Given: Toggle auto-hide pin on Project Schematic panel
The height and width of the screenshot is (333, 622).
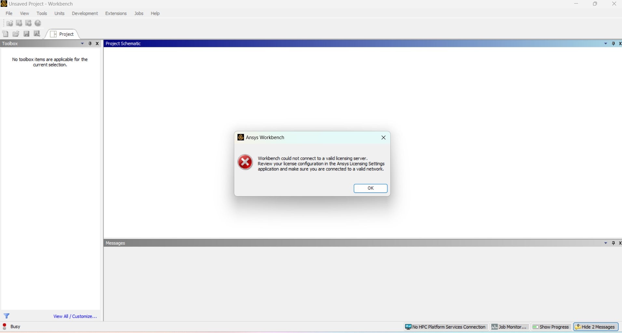Looking at the screenshot, I should pyautogui.click(x=613, y=44).
